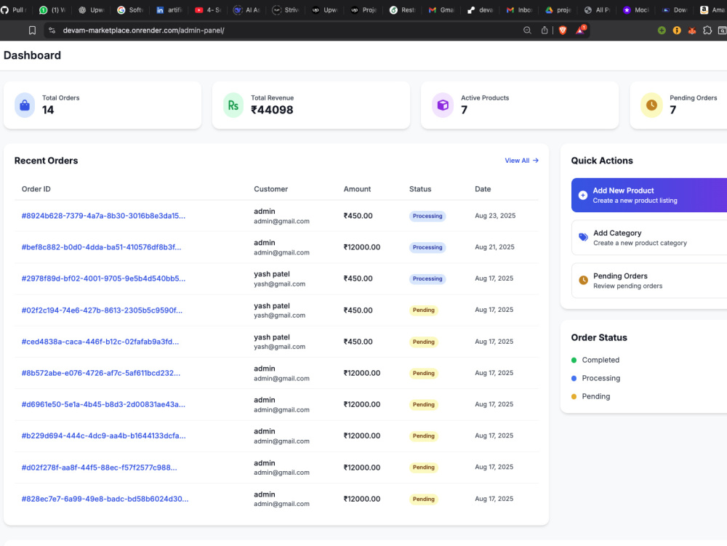Click the Amount column header

[x=357, y=189]
